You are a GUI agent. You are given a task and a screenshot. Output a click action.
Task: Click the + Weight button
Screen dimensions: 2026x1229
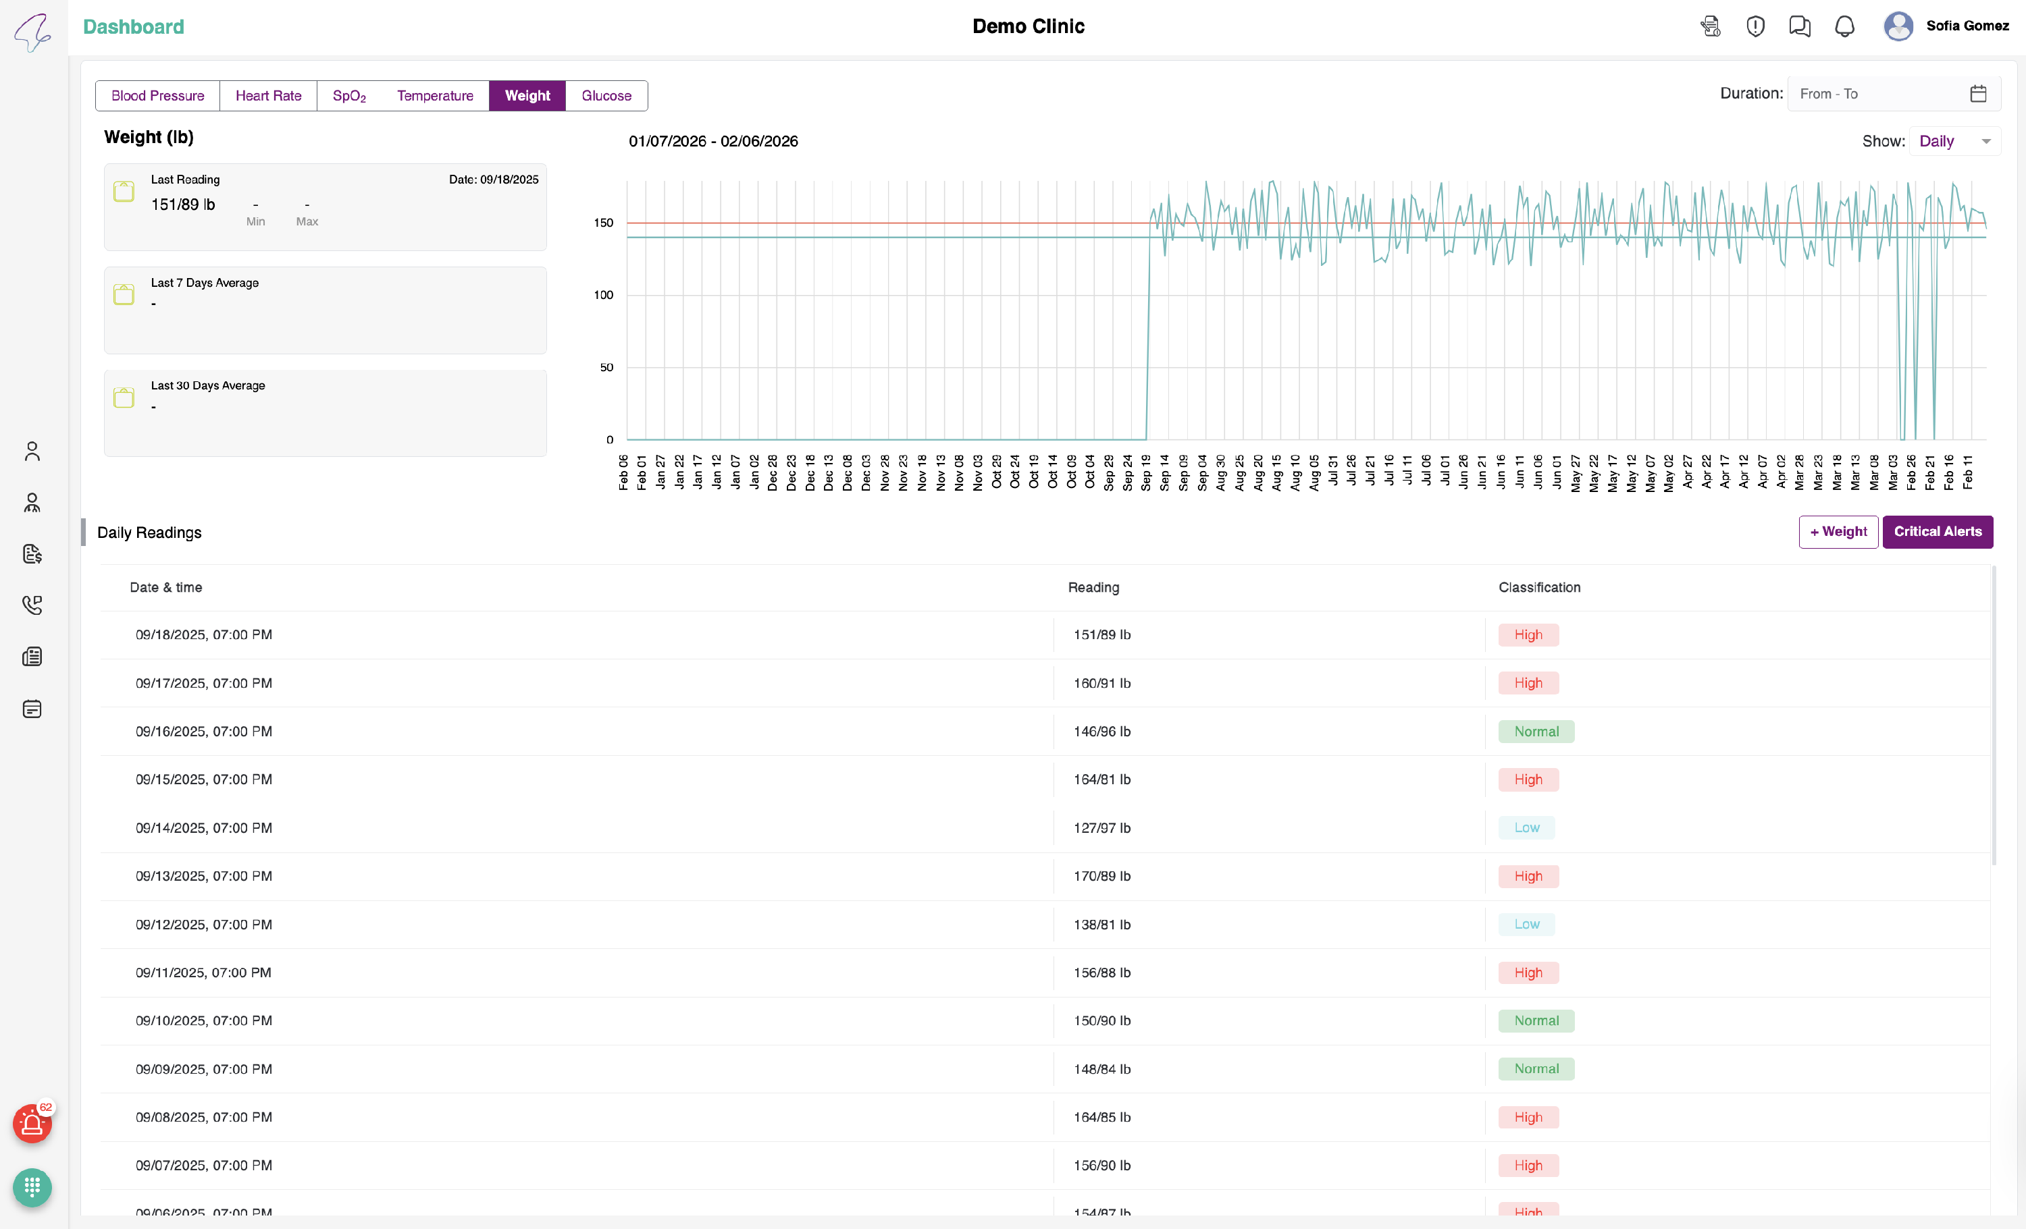(x=1838, y=532)
